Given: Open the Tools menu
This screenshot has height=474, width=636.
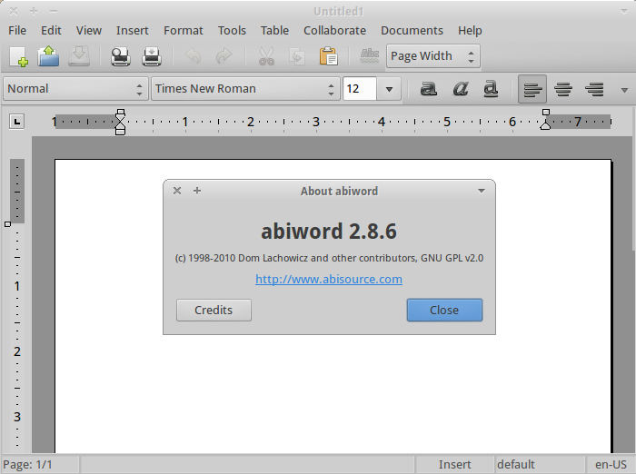Looking at the screenshot, I should tap(232, 30).
